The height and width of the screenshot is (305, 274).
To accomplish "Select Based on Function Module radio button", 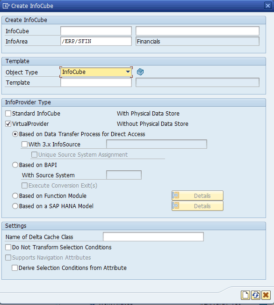I will [x=15, y=196].
